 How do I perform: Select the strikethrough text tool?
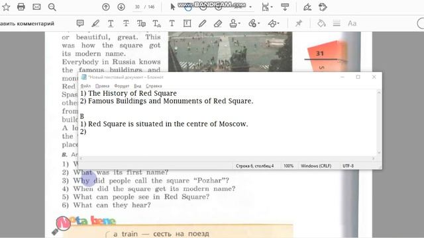tap(126, 24)
